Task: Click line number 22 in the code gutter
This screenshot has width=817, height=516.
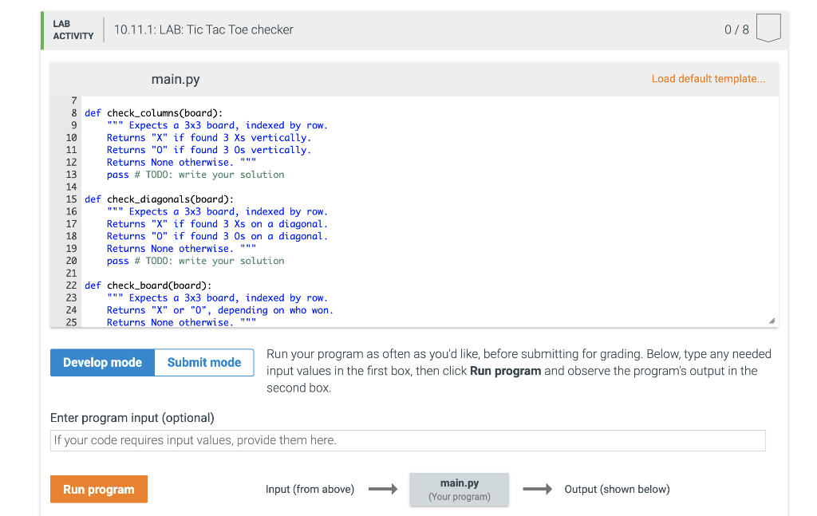Action: click(x=71, y=285)
